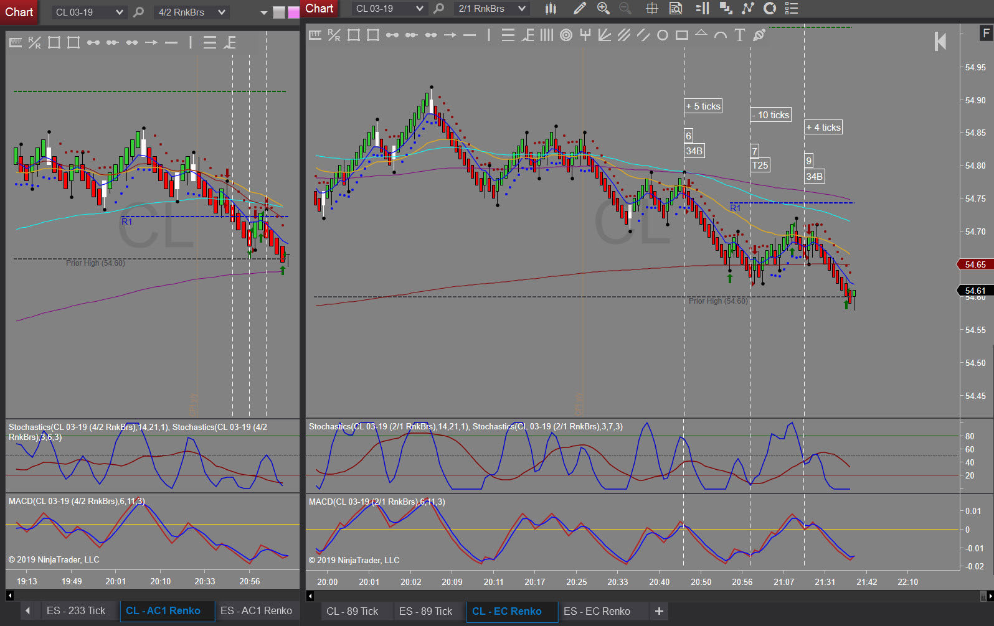Select the ruler tool in right chart
This screenshot has width=994, height=626.
(x=315, y=35)
